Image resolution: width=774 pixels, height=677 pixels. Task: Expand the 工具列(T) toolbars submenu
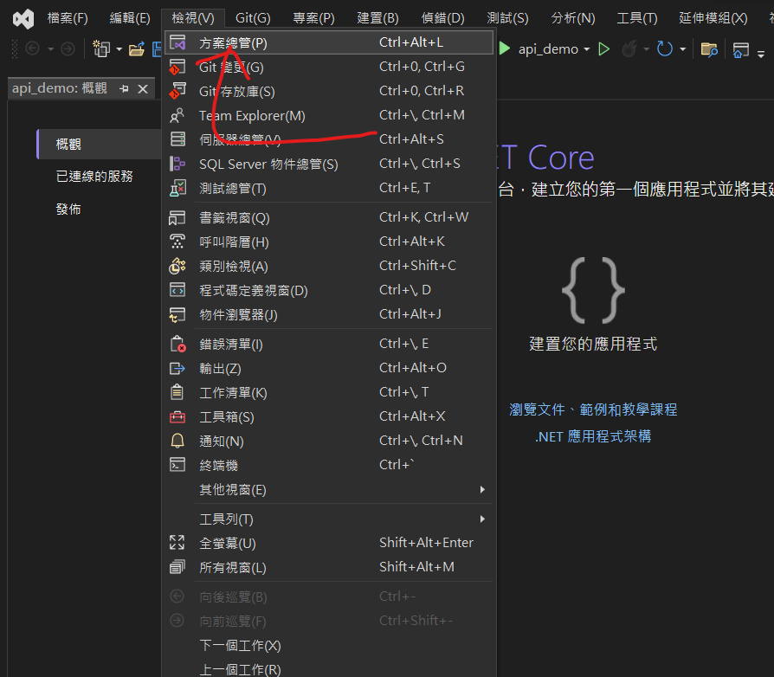point(329,519)
